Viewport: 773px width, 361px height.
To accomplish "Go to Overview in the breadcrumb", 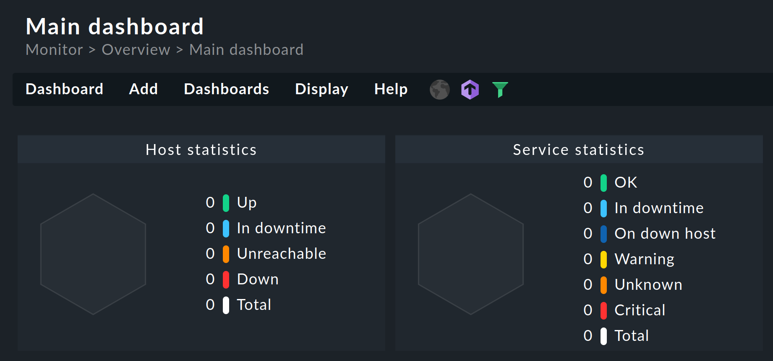I will coord(136,50).
